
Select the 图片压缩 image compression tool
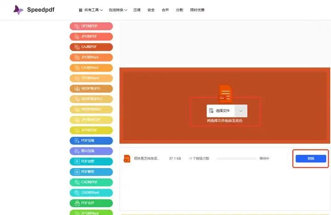click(91, 151)
